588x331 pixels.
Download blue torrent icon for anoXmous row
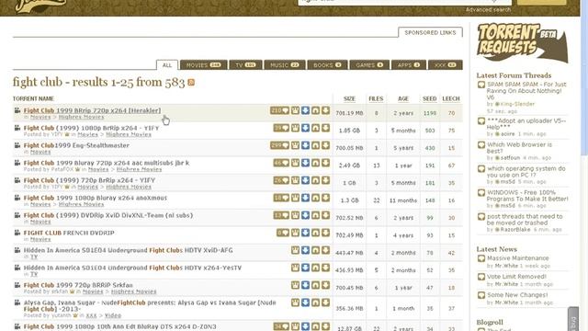(306, 198)
